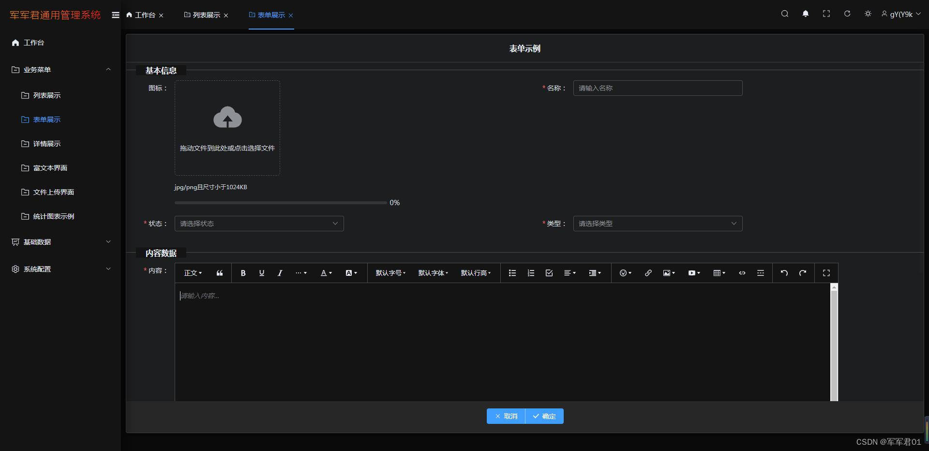The width and height of the screenshot is (929, 451).
Task: Close the 工作台 tab
Action: point(161,15)
